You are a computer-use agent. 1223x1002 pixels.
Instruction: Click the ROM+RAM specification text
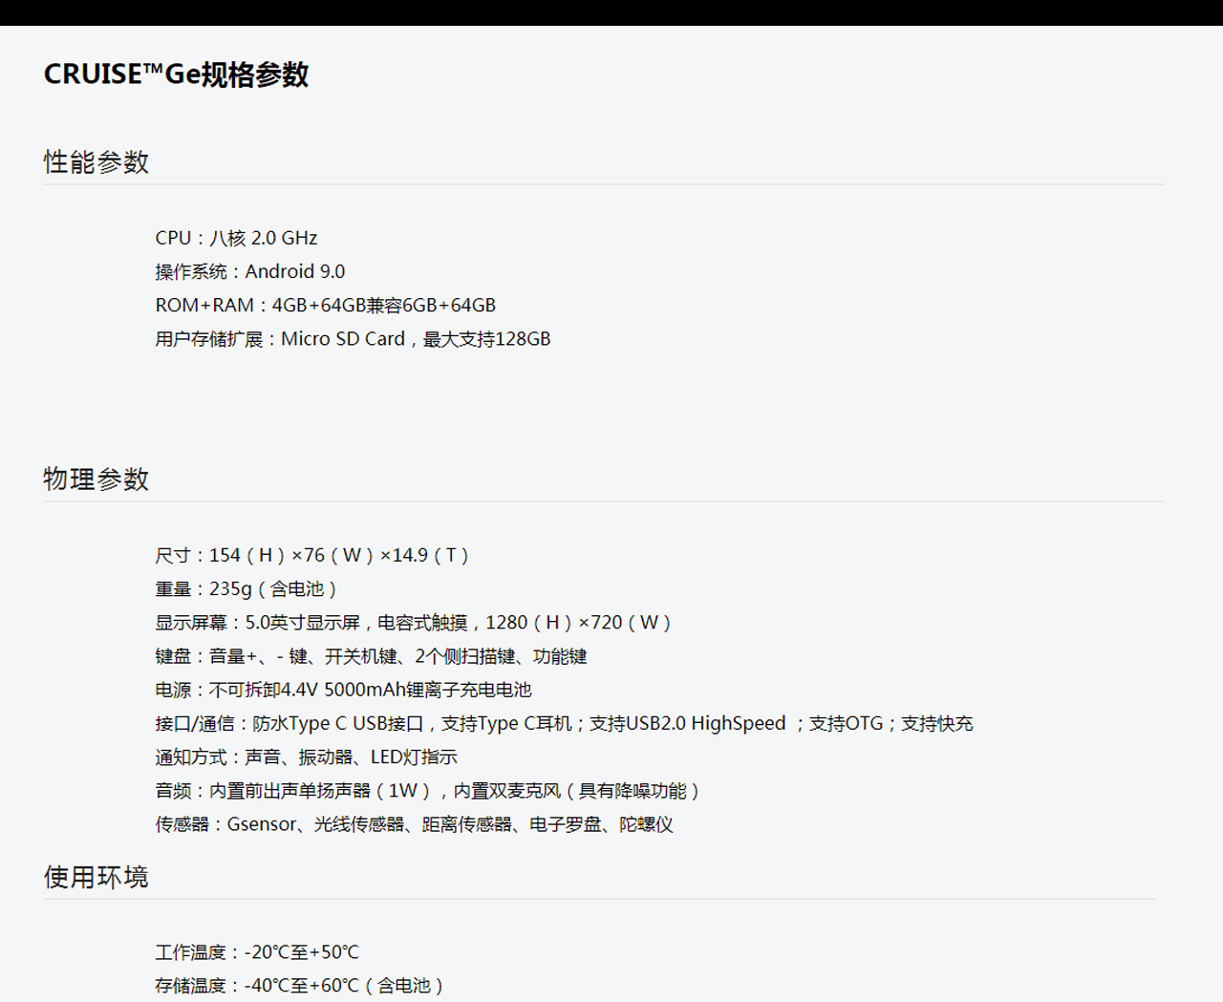click(326, 305)
